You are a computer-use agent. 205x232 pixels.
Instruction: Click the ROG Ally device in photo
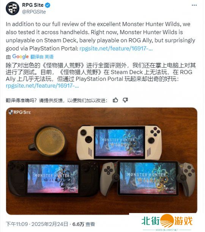[x=119, y=143]
